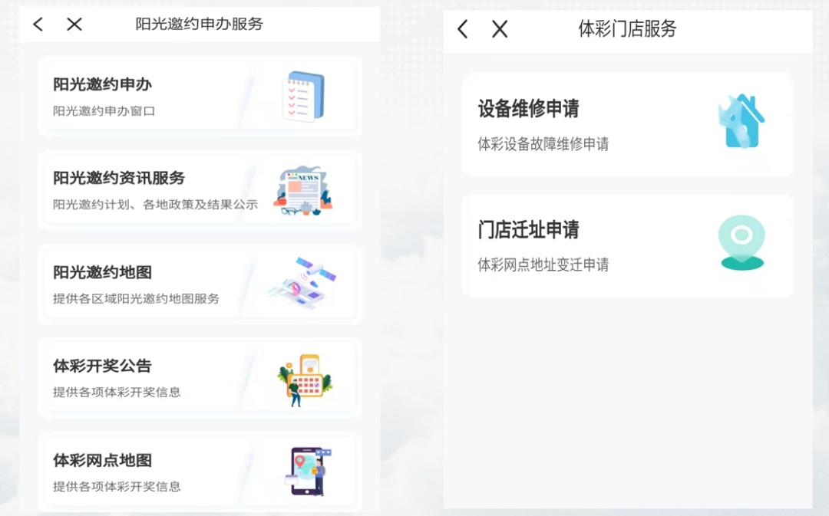This screenshot has height=516, width=829.
Task: Open 阳光邀约地图 card title
Action: pyautogui.click(x=103, y=272)
